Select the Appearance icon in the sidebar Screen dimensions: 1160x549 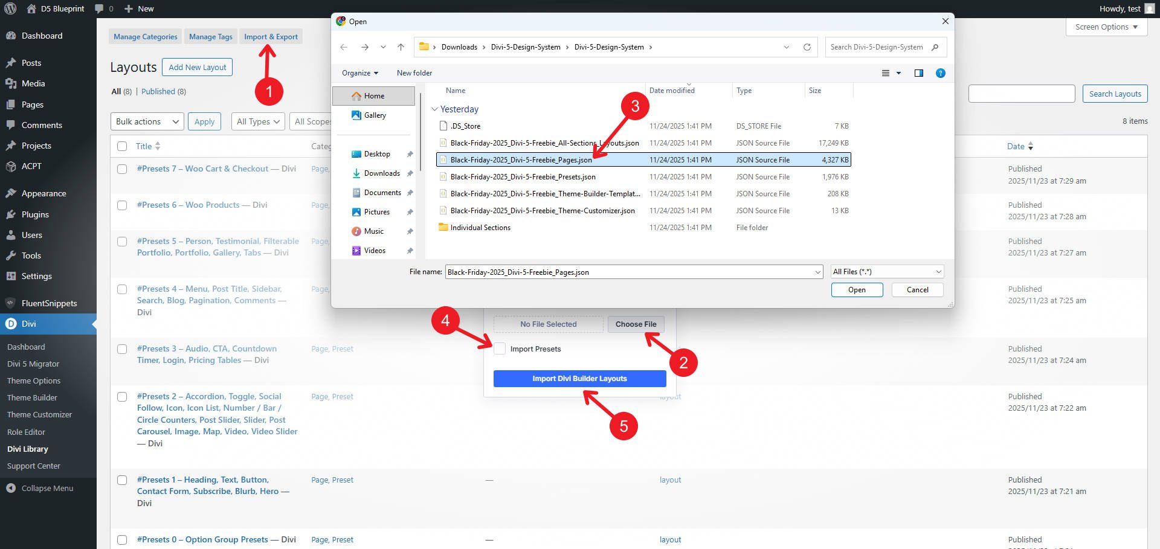pyautogui.click(x=13, y=193)
